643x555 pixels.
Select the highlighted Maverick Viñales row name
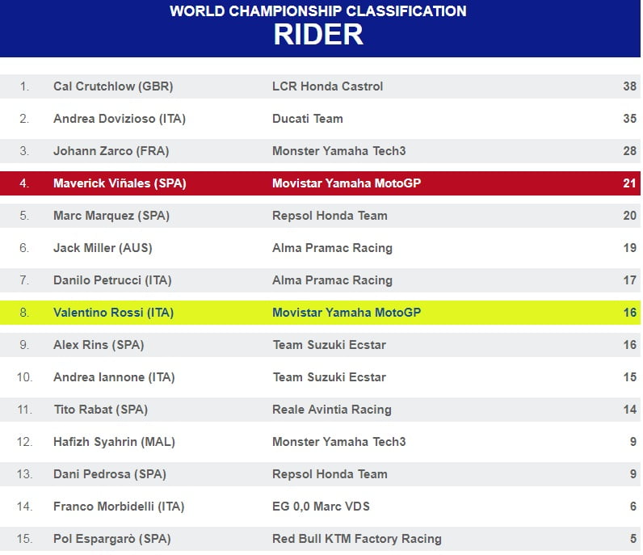120,183
